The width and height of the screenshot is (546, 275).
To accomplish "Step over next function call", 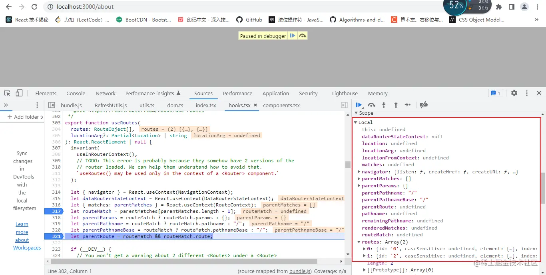I will pos(371,105).
